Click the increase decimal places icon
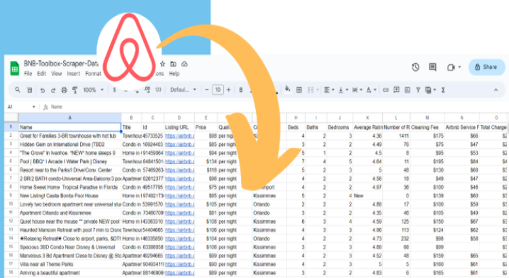This screenshot has width=509, height=278. [x=147, y=90]
